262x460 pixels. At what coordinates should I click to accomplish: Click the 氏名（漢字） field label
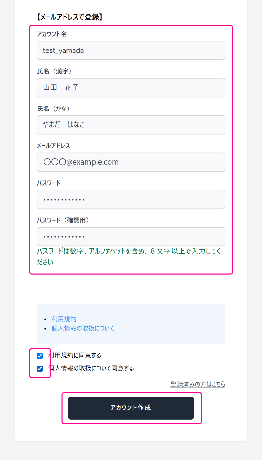(x=54, y=71)
